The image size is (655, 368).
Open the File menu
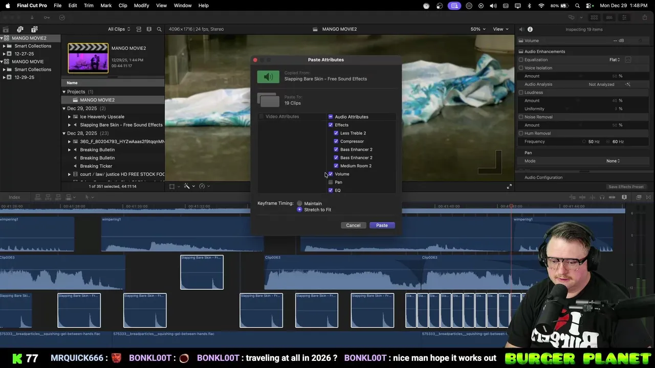pos(58,6)
